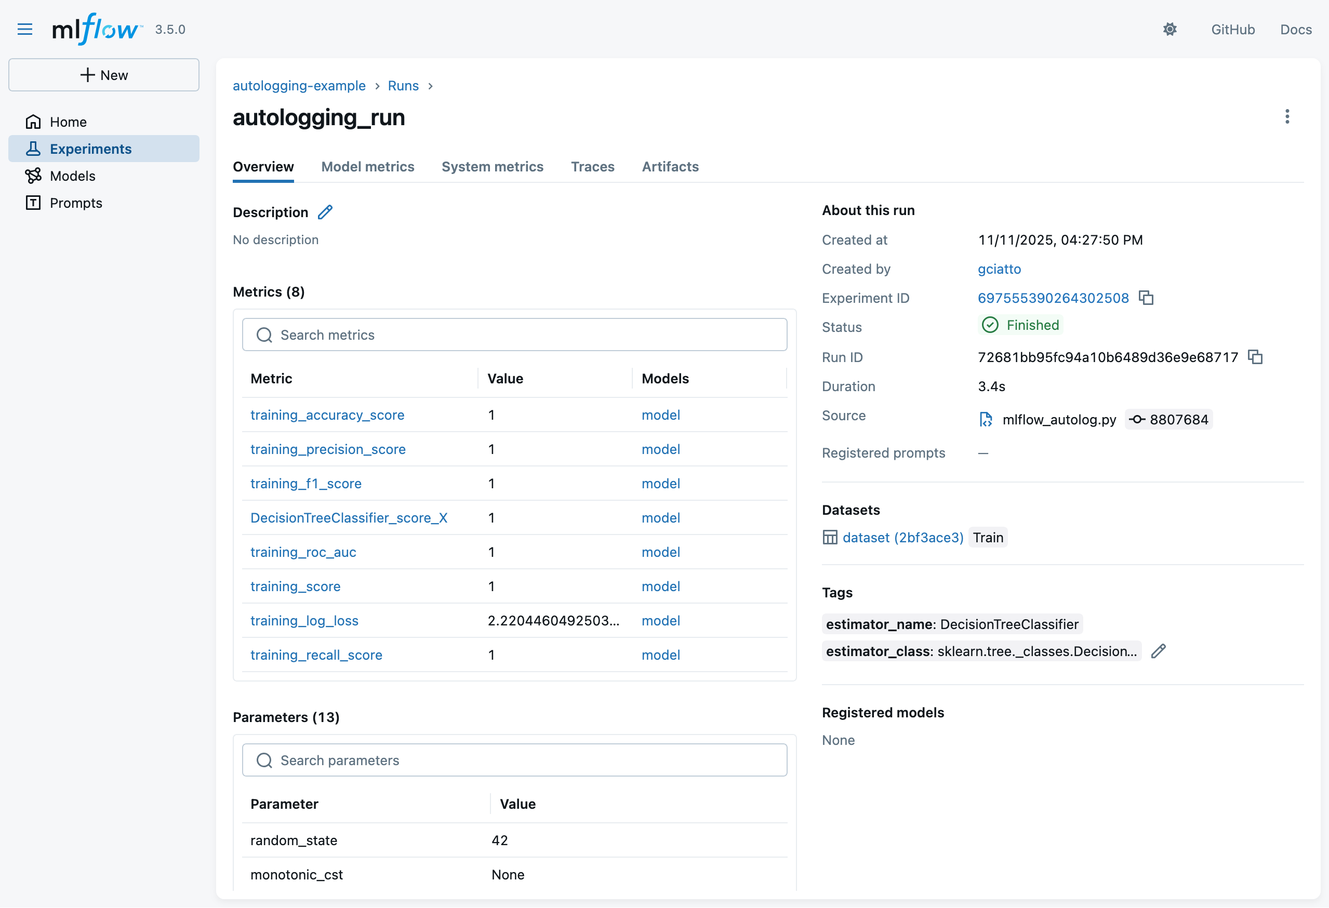This screenshot has width=1329, height=908.
Task: Click the pencil icon next to Description
Action: point(325,212)
